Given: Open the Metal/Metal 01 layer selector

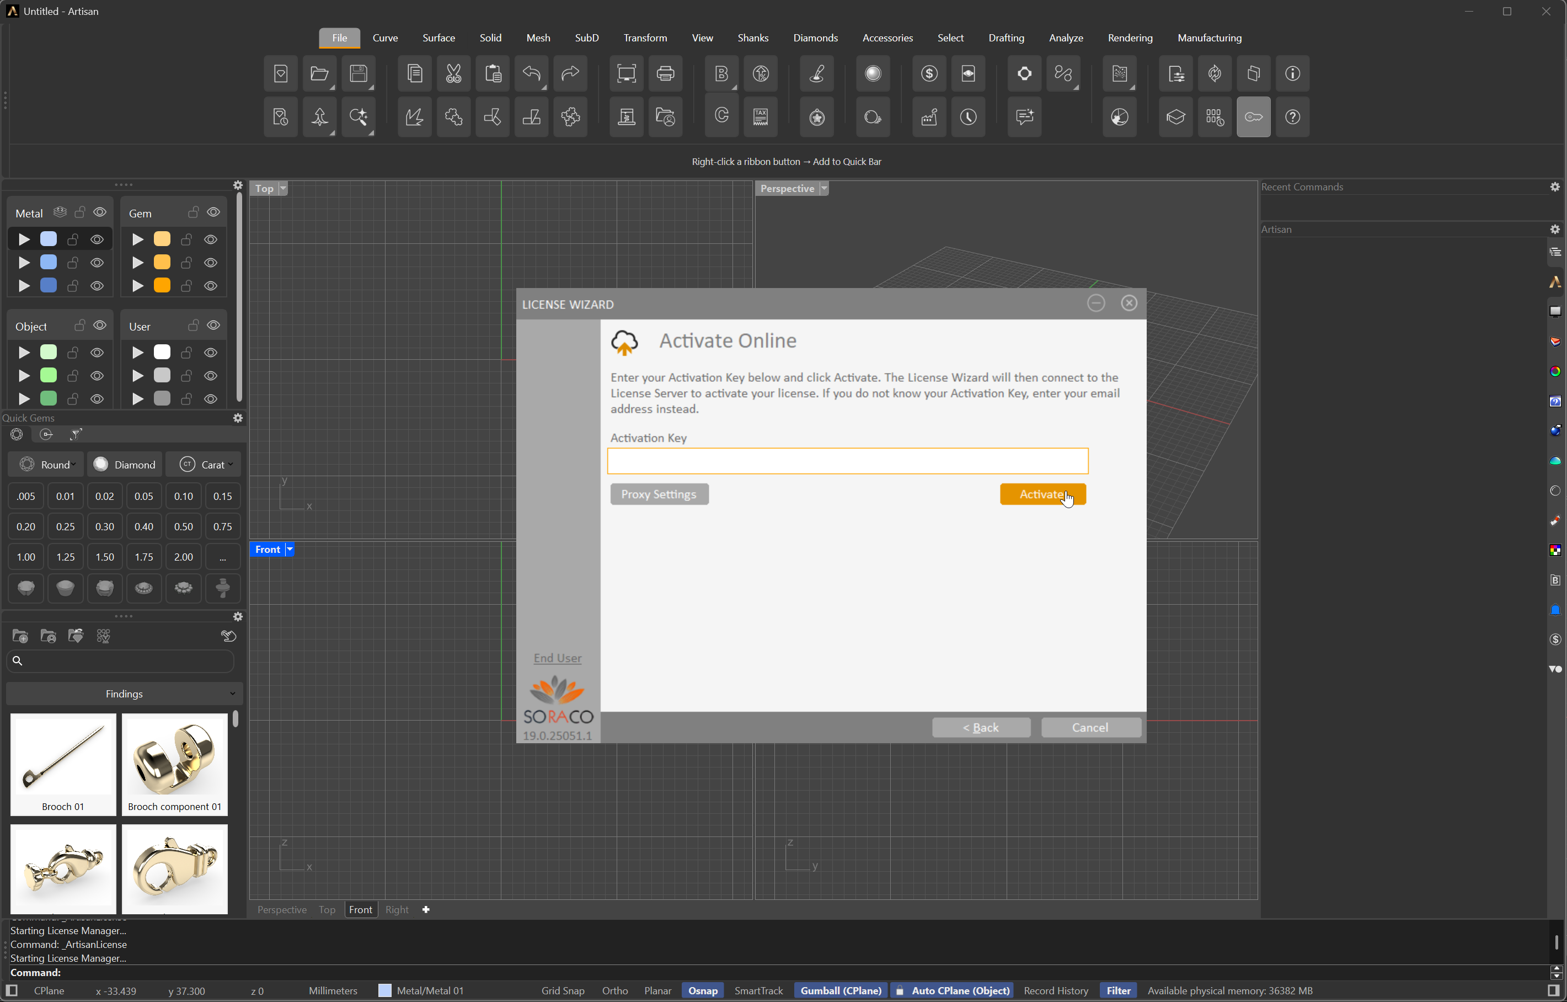Looking at the screenshot, I should pyautogui.click(x=422, y=990).
